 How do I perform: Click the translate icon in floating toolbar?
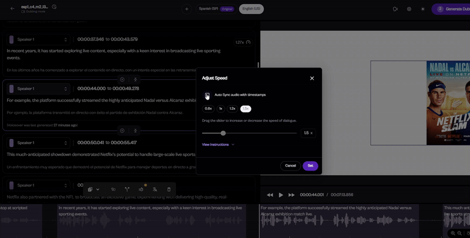155,189
